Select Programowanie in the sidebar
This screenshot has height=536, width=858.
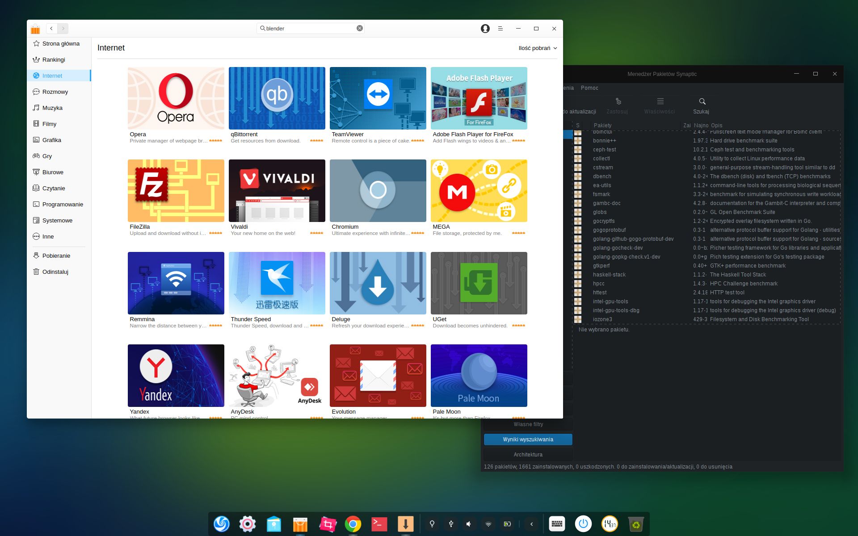[x=63, y=205]
